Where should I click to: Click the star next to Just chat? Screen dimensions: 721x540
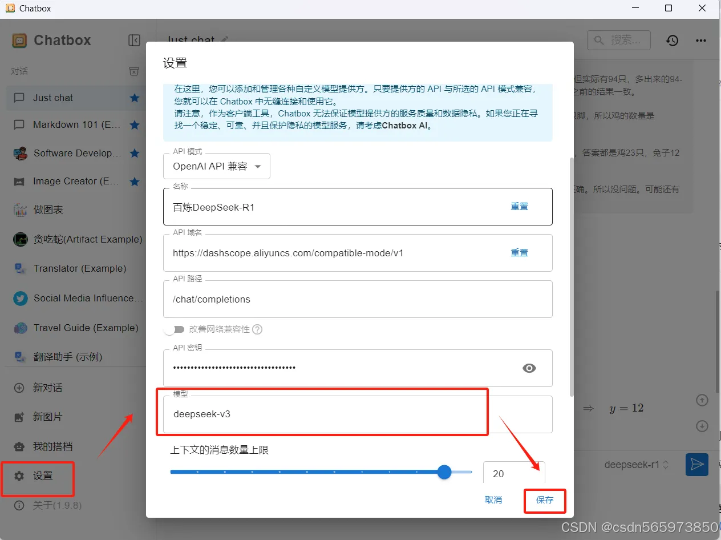[135, 98]
